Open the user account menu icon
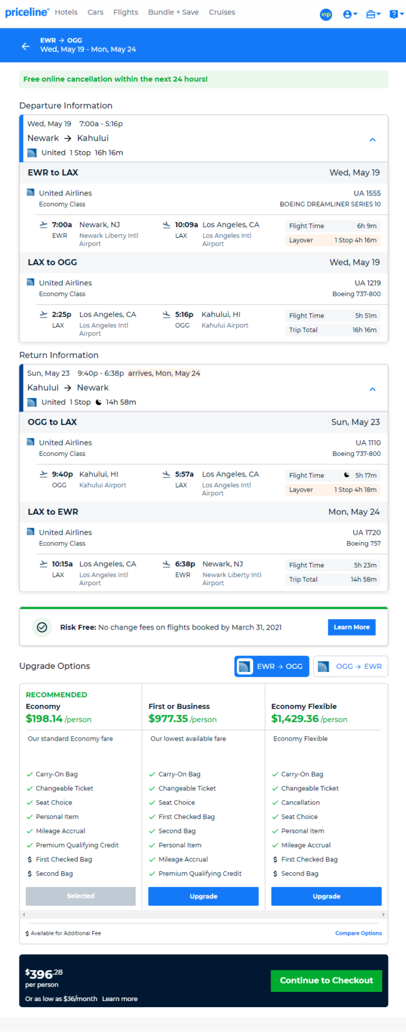Image resolution: width=406 pixels, height=1032 pixels. click(x=350, y=14)
